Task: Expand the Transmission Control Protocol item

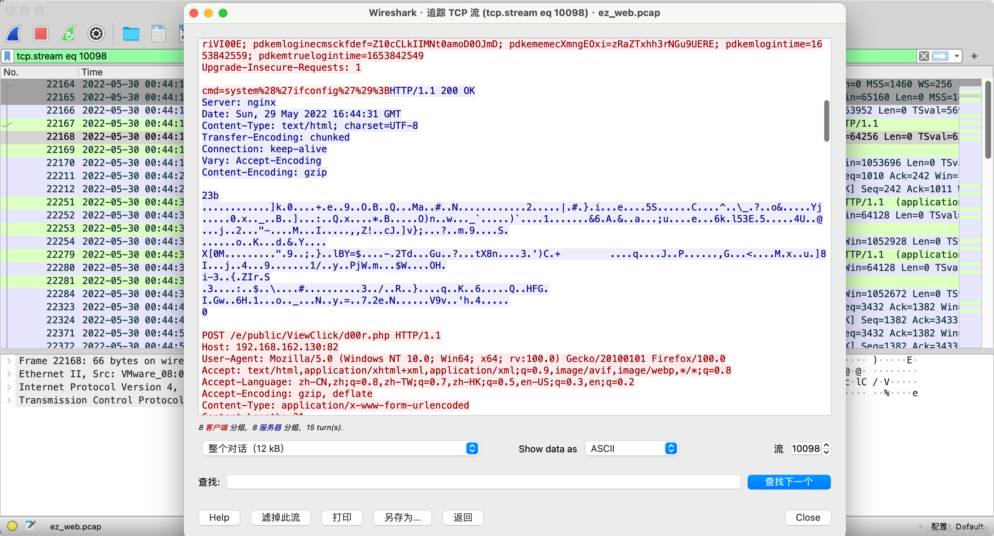Action: 9,400
